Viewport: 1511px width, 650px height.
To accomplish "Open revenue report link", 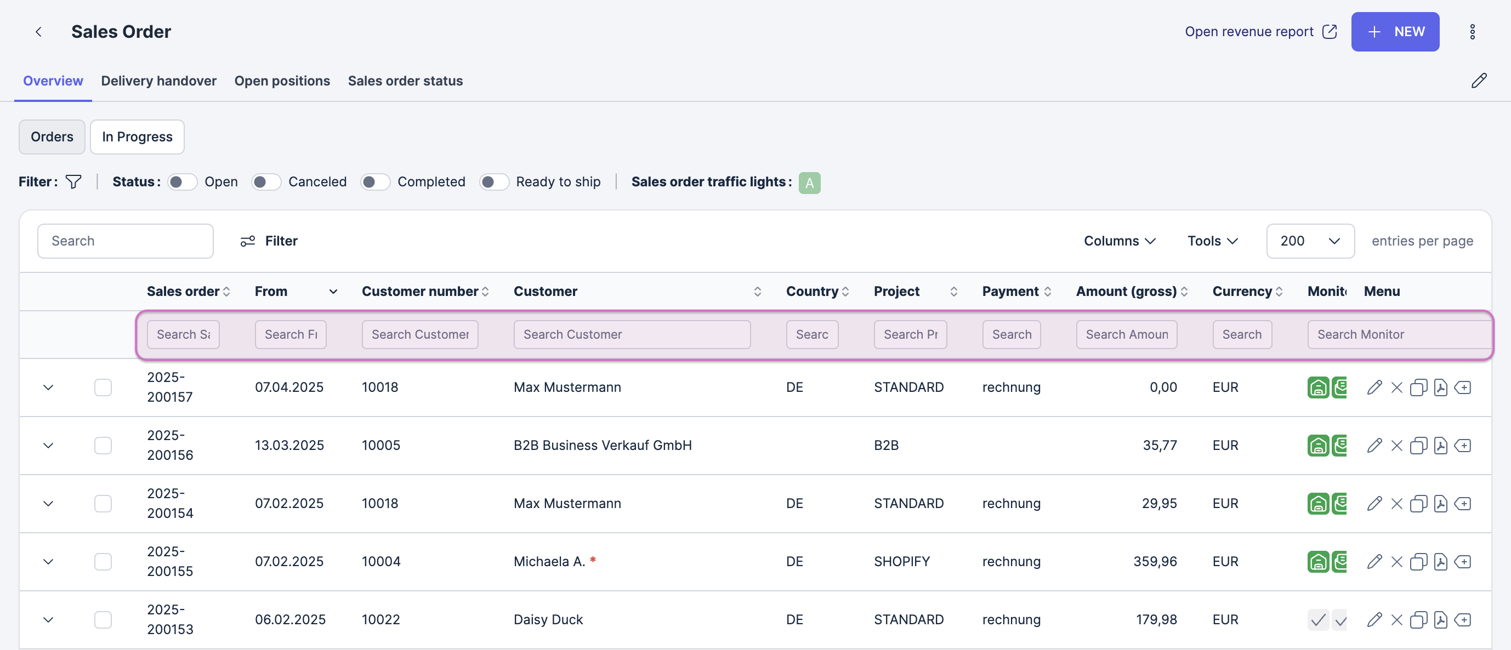I will [1260, 32].
